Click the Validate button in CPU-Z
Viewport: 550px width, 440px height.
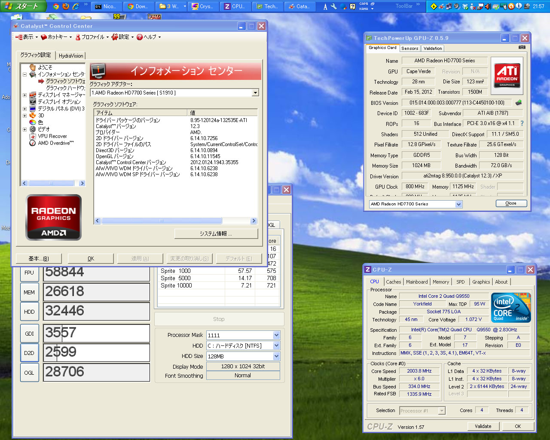[483, 426]
